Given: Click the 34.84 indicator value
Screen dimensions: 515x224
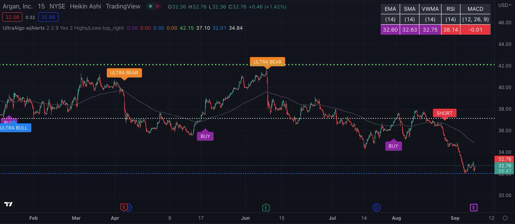Looking at the screenshot, I should (236, 28).
